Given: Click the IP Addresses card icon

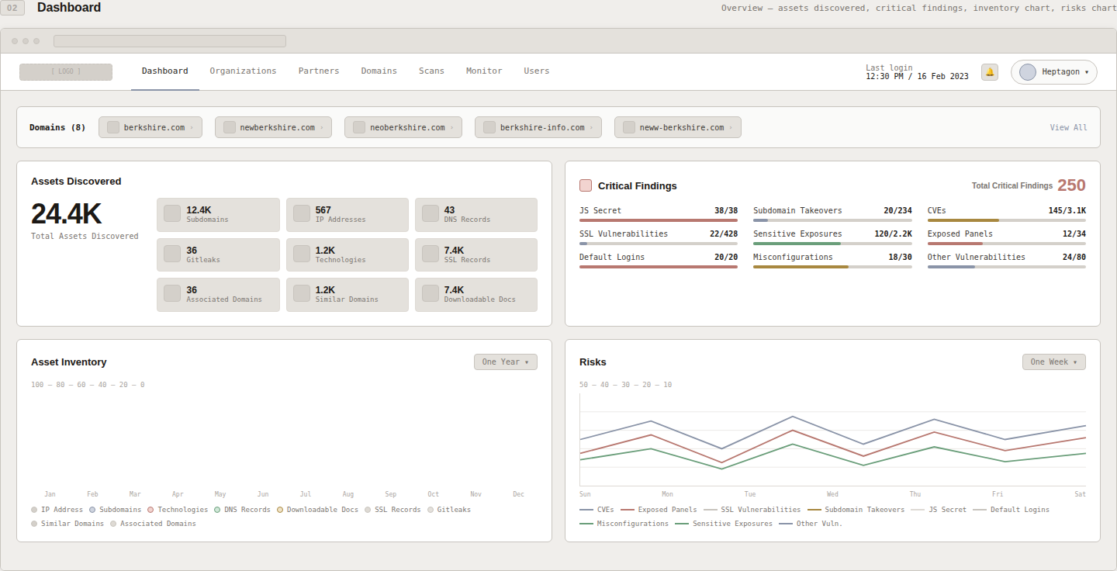Looking at the screenshot, I should [300, 215].
